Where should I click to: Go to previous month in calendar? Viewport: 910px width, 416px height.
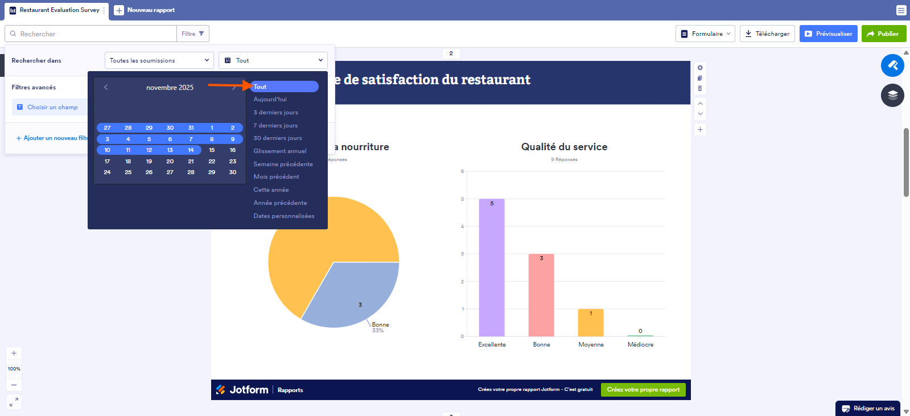coord(106,87)
